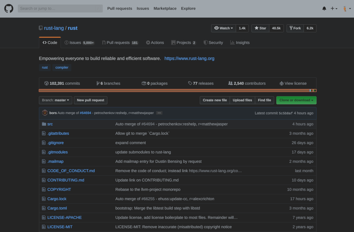Switch to the repository Pull requests tab
The image size is (354, 232).
coord(120,43)
